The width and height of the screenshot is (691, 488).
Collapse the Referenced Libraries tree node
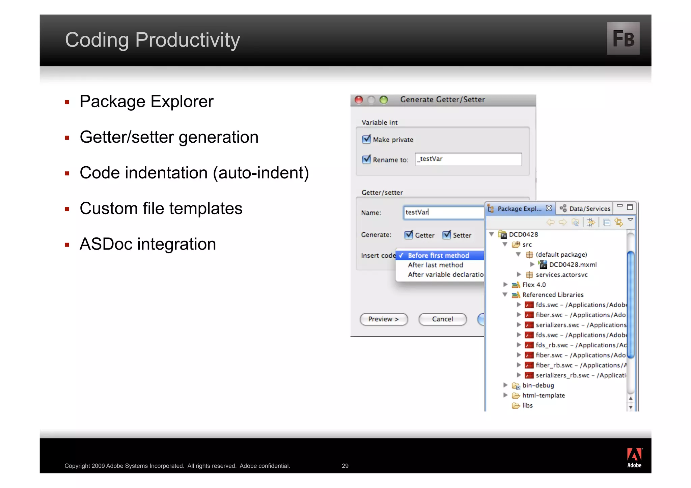coord(505,295)
